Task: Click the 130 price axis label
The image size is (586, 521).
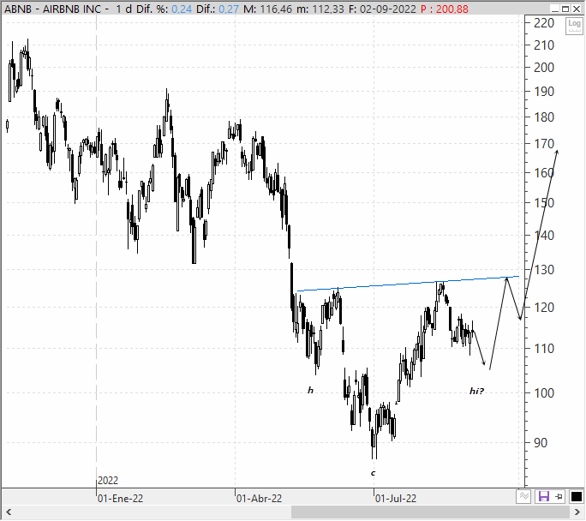Action: pos(544,270)
